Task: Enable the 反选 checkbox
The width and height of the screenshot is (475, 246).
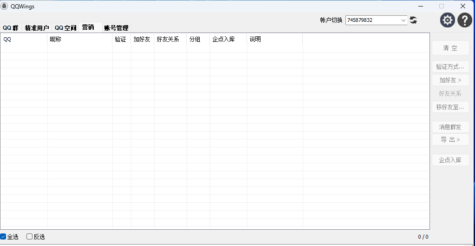Action: [x=30, y=237]
